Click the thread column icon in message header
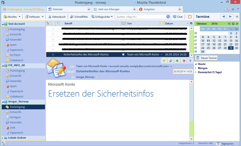 coord(48,23)
